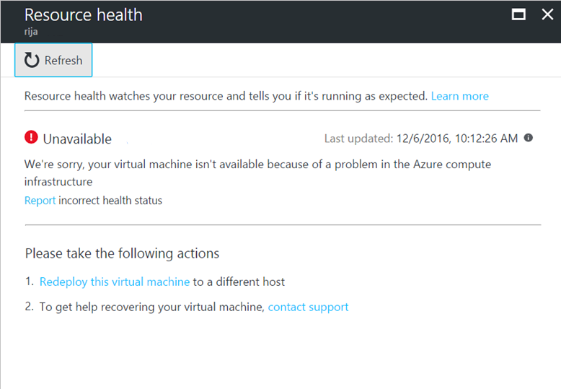Click the Refresh button label
The height and width of the screenshot is (389, 561).
pyautogui.click(x=63, y=61)
